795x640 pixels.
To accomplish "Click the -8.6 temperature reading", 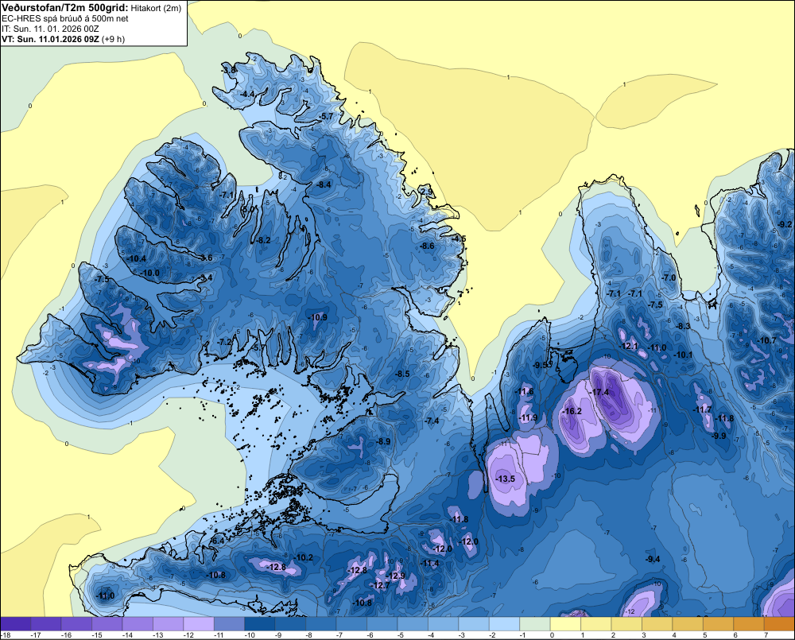I will pyautogui.click(x=427, y=246).
